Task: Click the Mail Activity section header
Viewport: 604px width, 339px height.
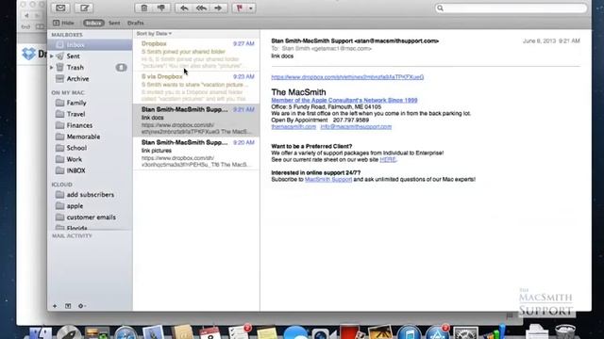Action: point(72,235)
